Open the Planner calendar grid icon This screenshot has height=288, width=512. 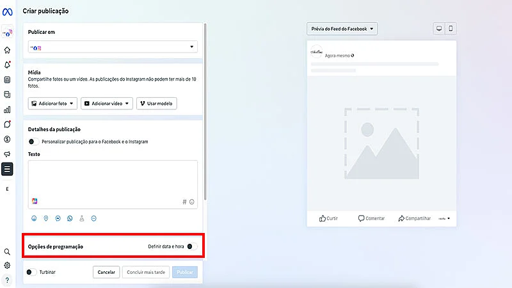tap(7, 79)
